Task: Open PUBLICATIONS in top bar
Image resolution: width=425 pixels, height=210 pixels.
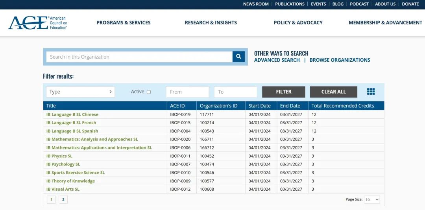Action: pos(290,4)
